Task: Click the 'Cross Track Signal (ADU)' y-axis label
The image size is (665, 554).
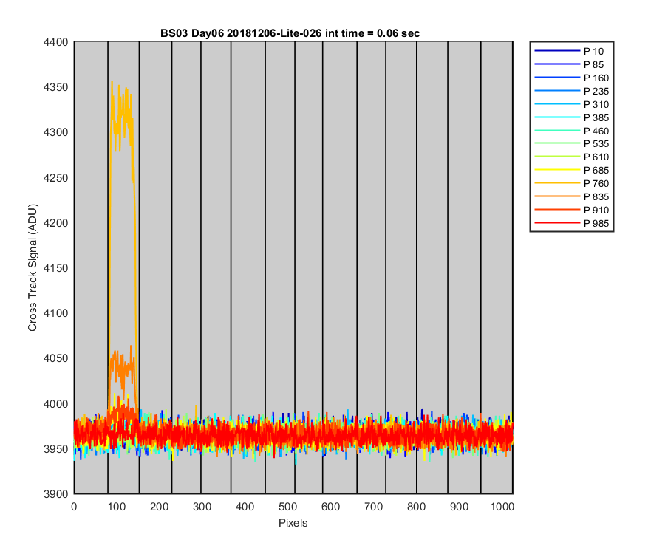Action: coord(33,267)
